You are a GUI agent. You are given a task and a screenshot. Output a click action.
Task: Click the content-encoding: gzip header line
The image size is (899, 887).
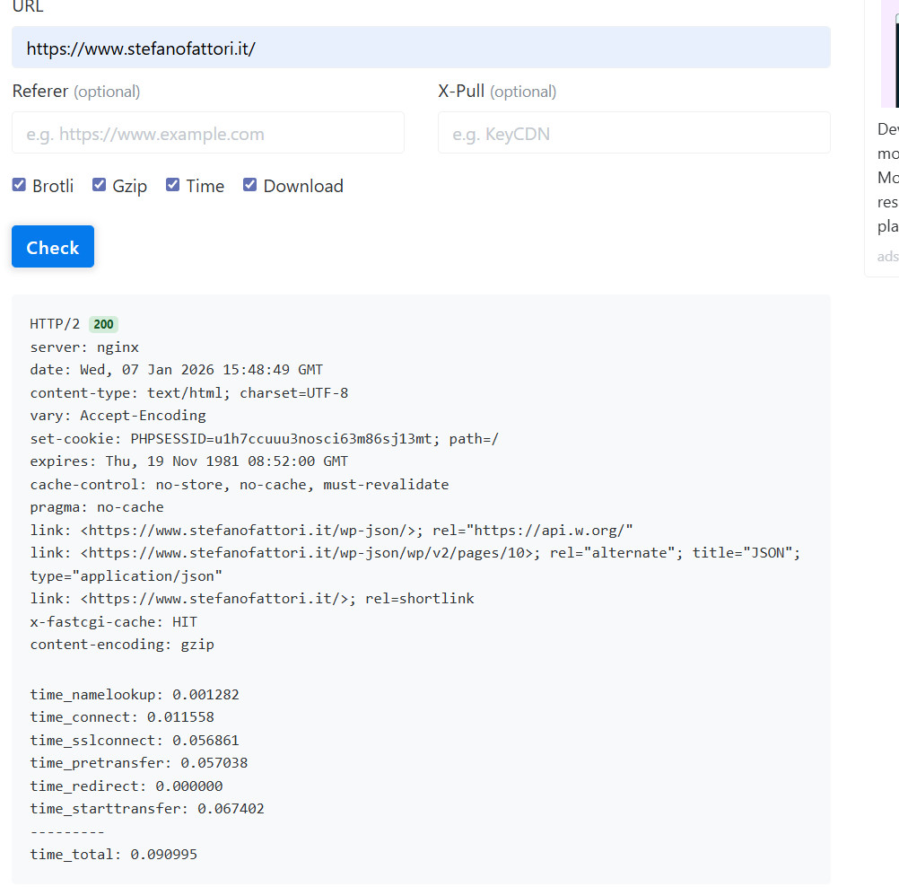[x=122, y=644]
